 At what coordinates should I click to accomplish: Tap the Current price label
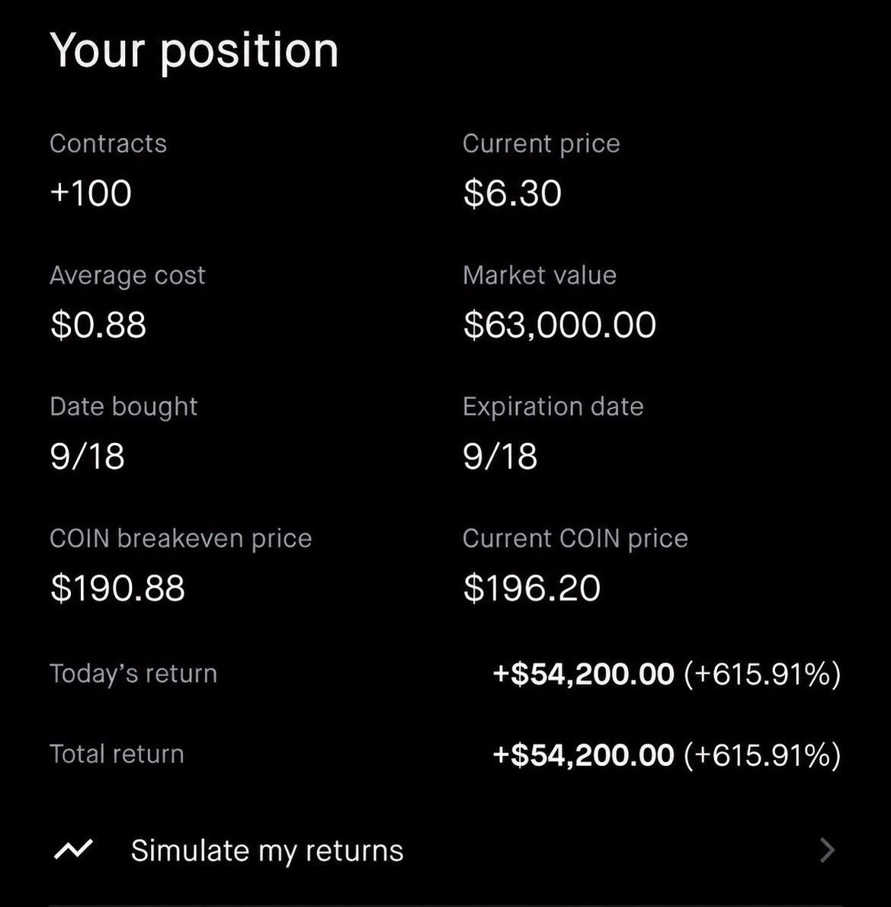click(541, 144)
